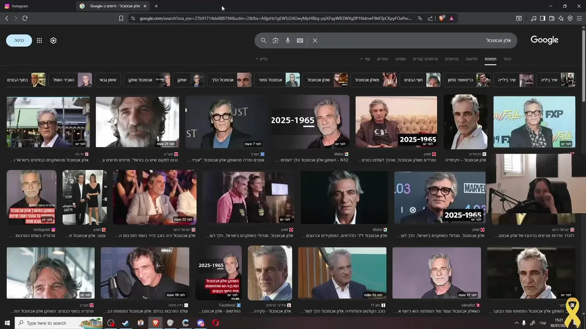Open the radio headphones microphone thumbnail
The image size is (586, 329).
145,273
